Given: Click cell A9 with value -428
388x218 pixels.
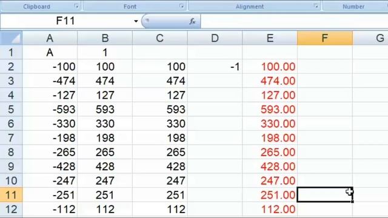Looking at the screenshot, I should [50, 167].
